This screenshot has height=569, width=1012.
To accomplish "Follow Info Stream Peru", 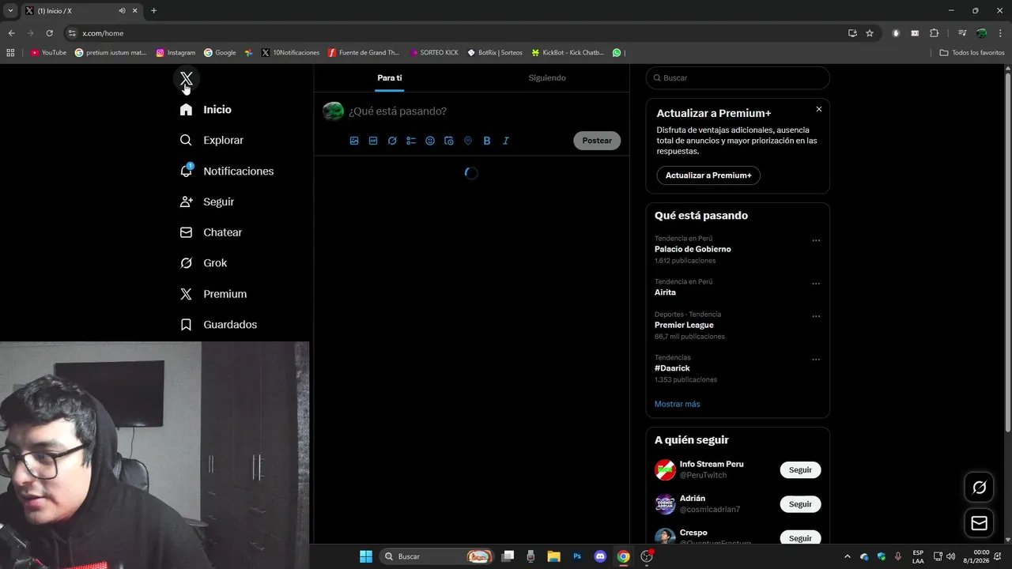I will pos(800,470).
